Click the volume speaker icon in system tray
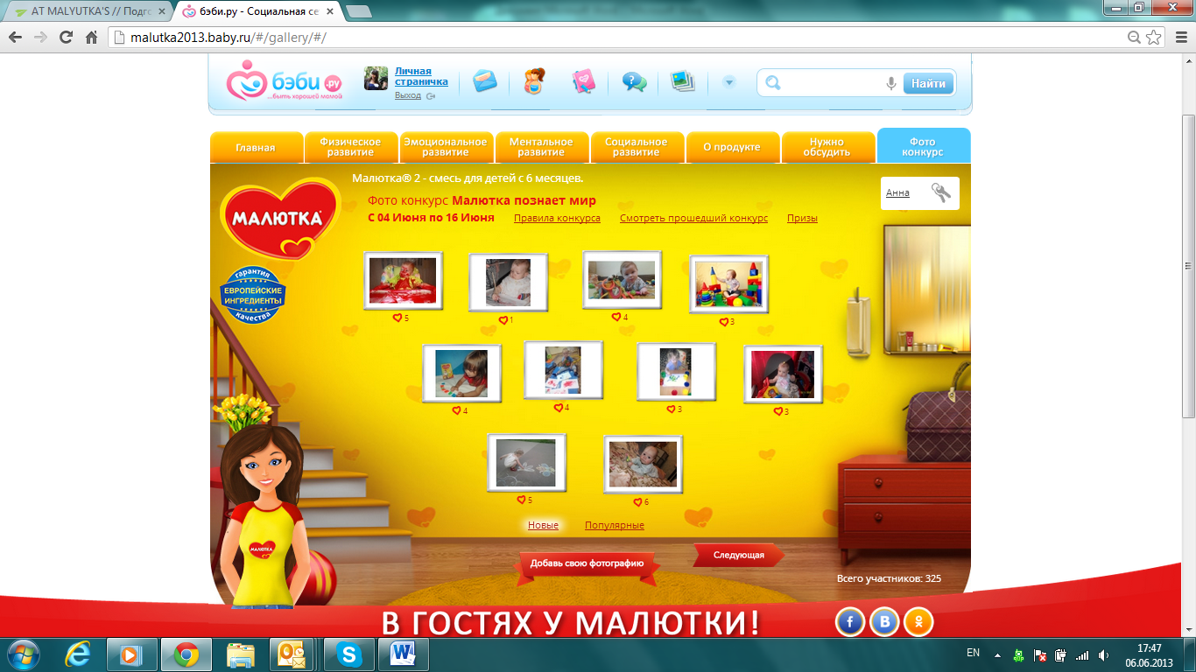This screenshot has height=672, width=1196. (1103, 654)
